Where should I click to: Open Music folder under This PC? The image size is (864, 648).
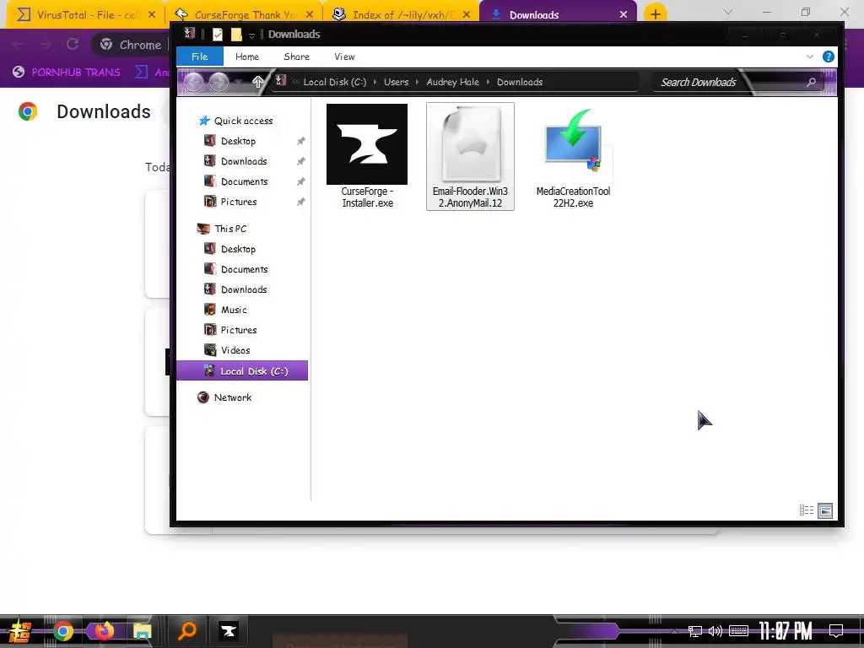234,310
